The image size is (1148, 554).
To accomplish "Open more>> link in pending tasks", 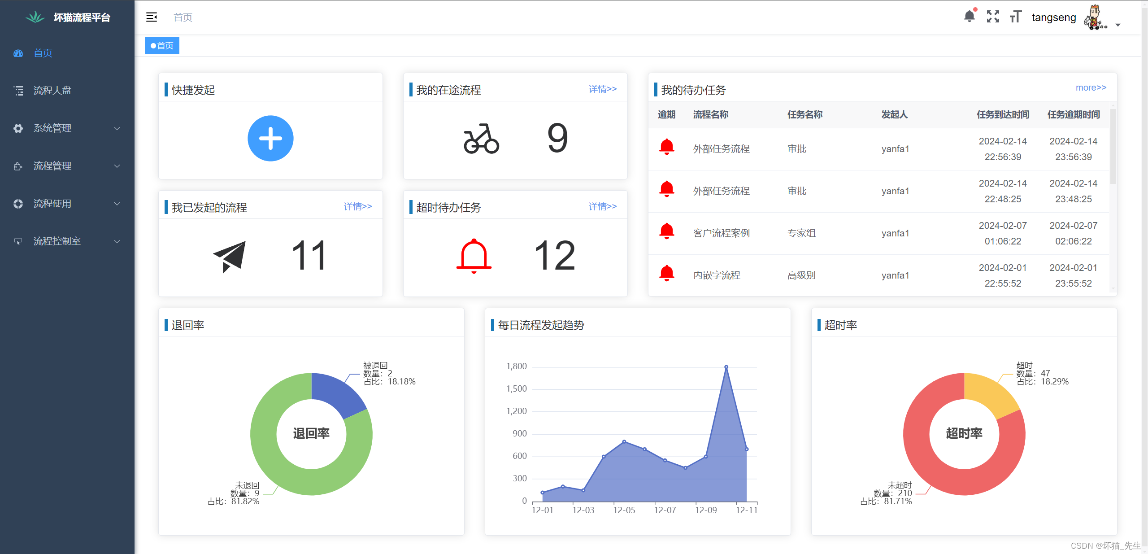I will pyautogui.click(x=1091, y=87).
